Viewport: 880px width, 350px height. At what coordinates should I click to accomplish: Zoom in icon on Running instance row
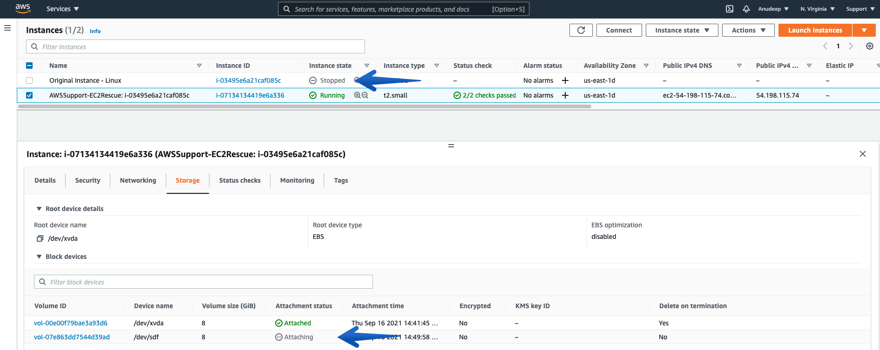[x=357, y=95]
